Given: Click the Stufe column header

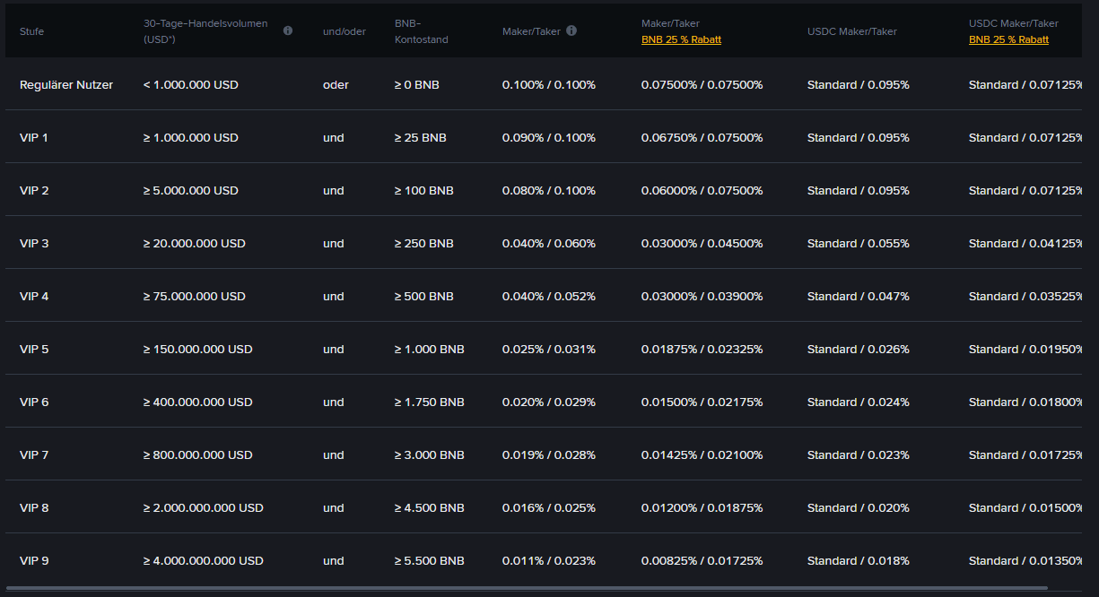Looking at the screenshot, I should click(31, 30).
